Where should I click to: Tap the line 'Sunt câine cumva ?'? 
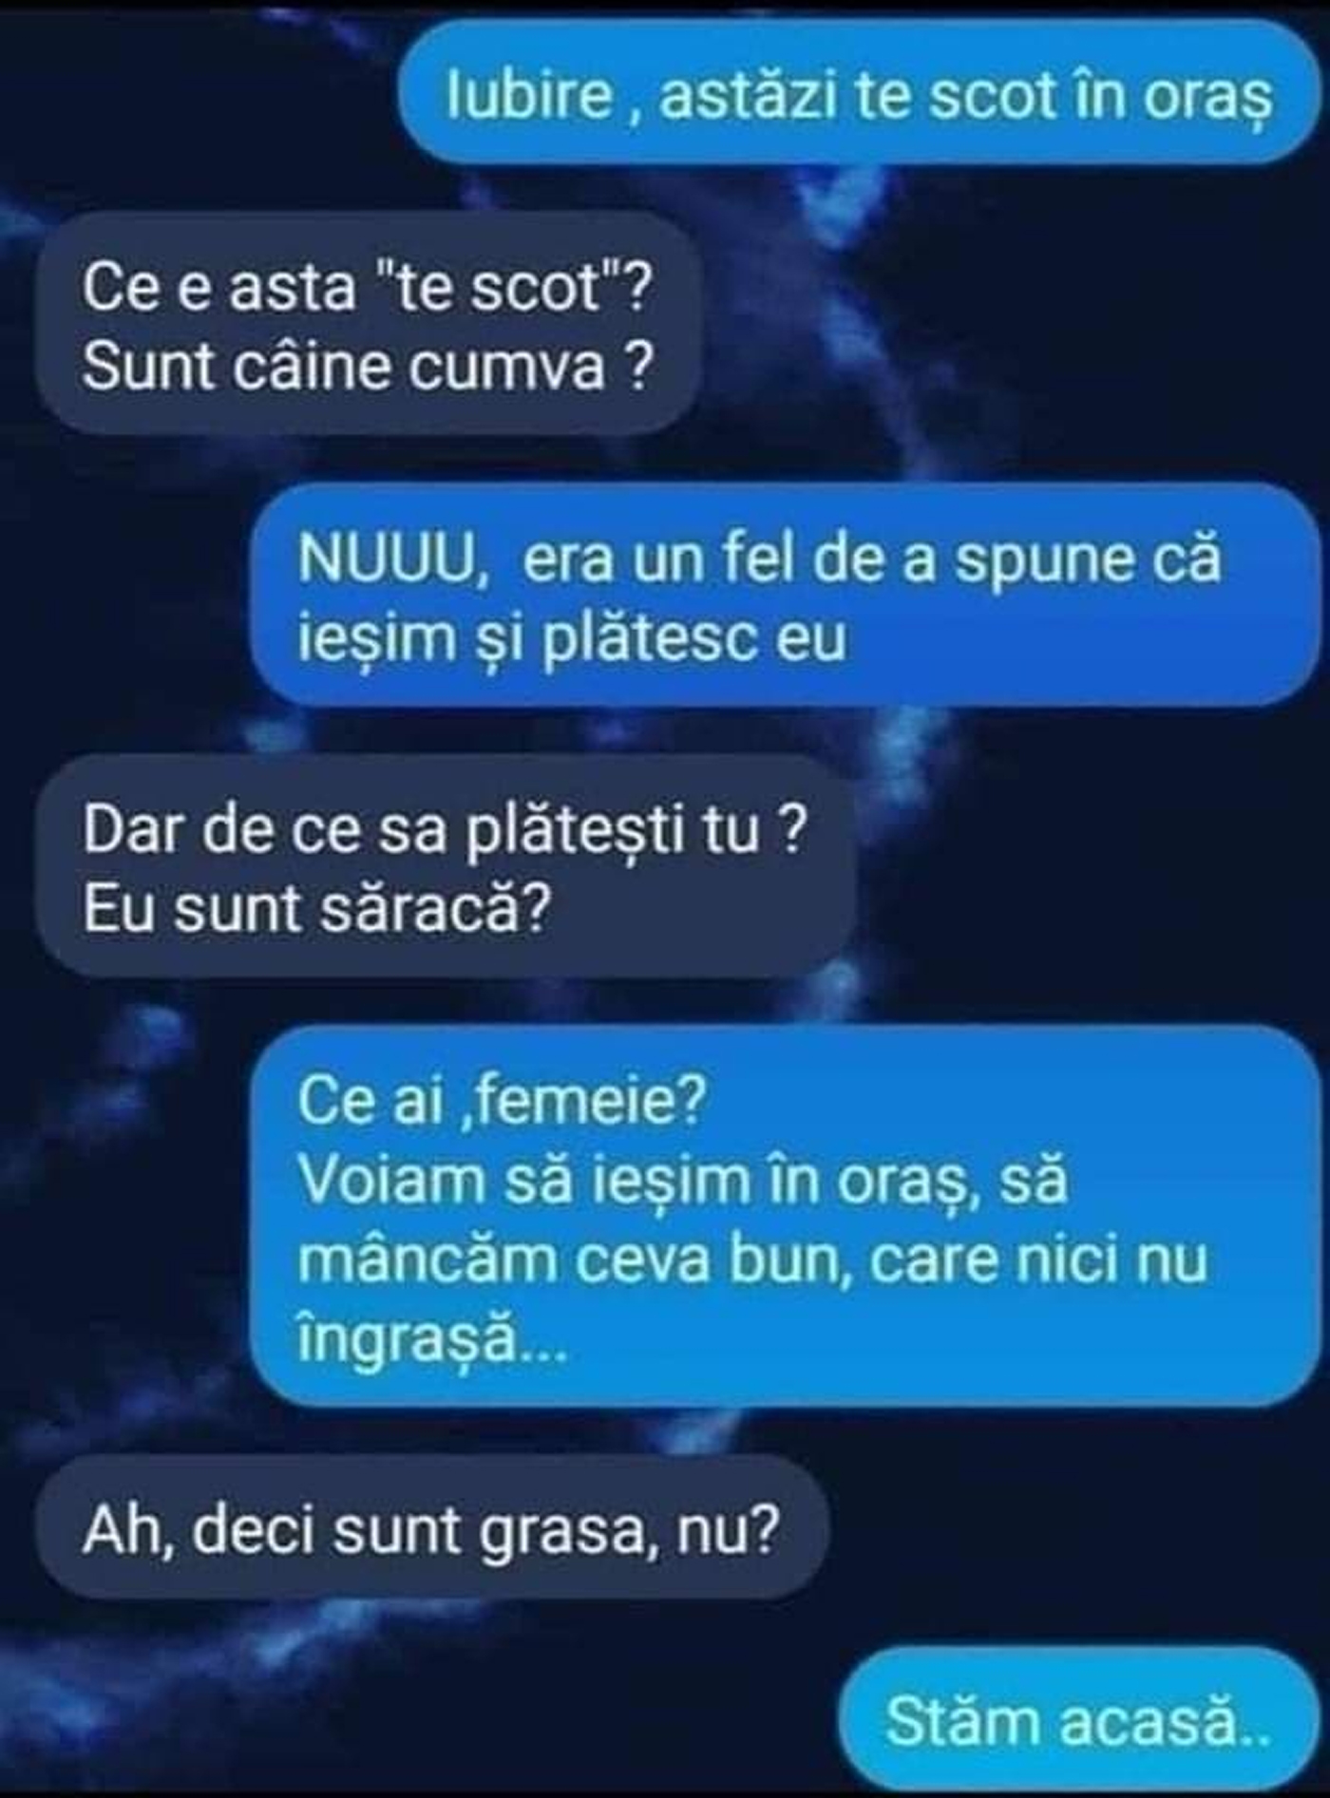tap(368, 366)
